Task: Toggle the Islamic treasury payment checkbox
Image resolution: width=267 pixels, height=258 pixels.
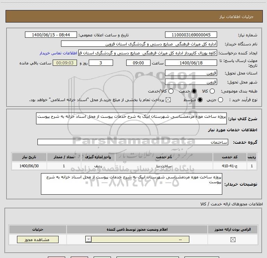Action: [168, 100]
